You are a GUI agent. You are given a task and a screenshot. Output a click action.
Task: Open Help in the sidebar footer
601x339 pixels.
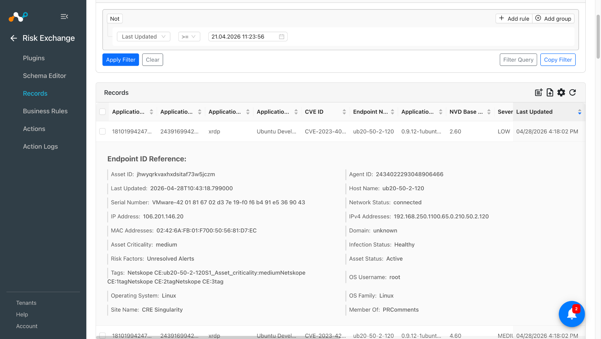(22, 314)
